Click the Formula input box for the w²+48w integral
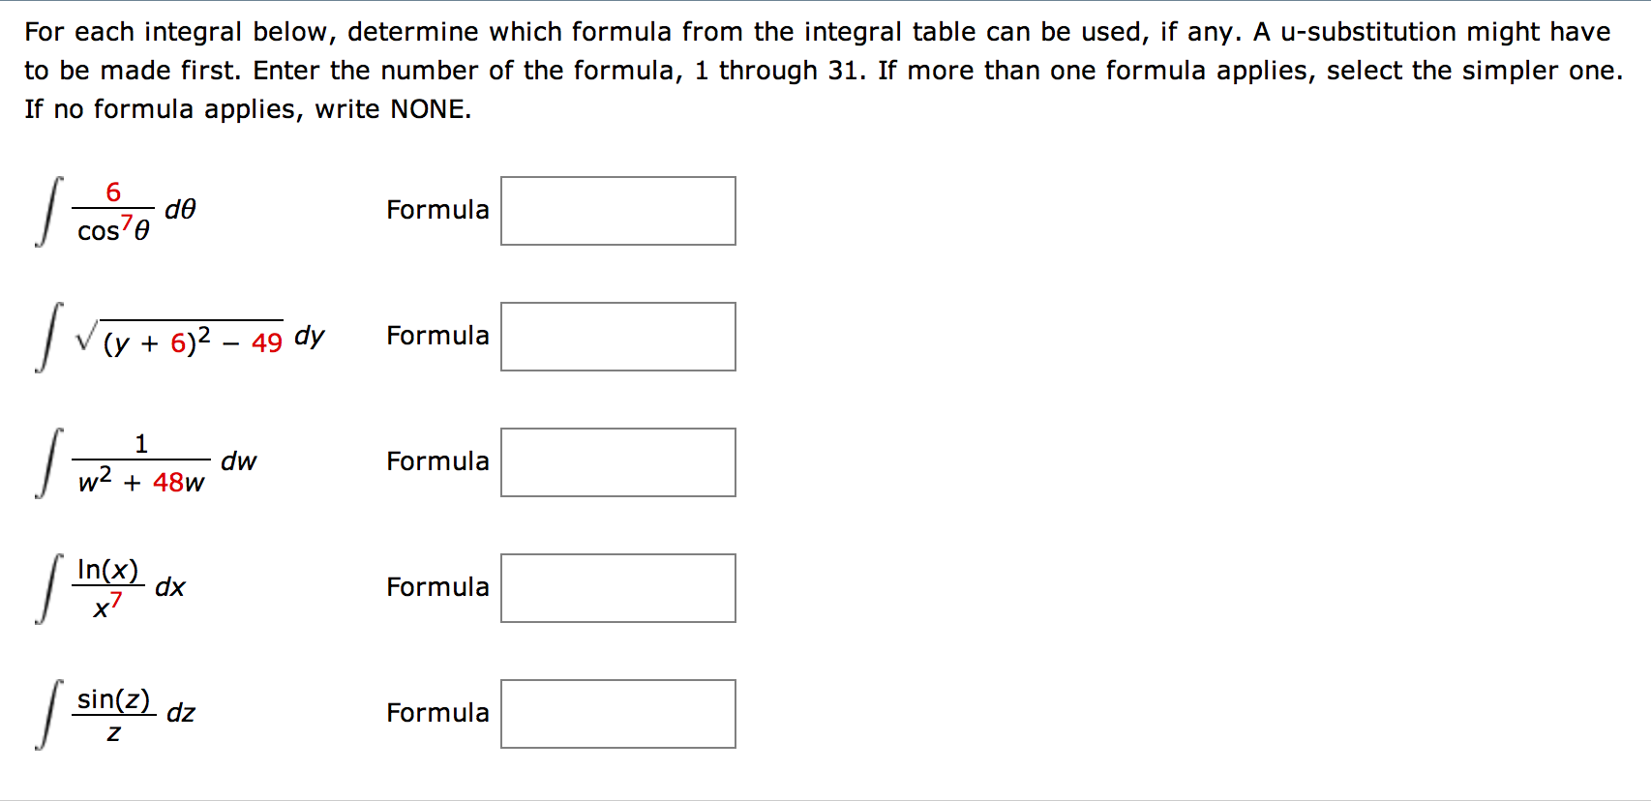This screenshot has height=801, width=1651. [x=616, y=461]
